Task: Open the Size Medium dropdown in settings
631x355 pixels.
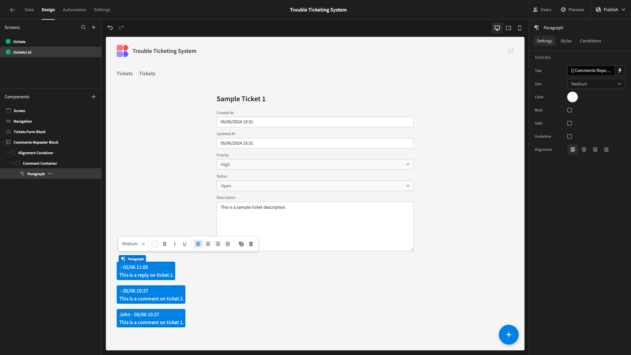Action: click(x=596, y=84)
